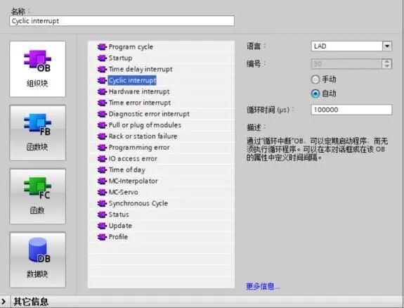
Task: Open the 更多信息 link
Action: click(263, 286)
